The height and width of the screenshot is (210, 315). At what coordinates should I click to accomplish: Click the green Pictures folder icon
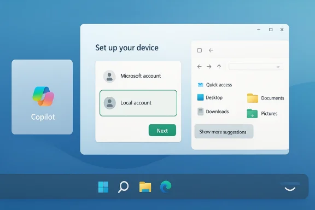252,114
